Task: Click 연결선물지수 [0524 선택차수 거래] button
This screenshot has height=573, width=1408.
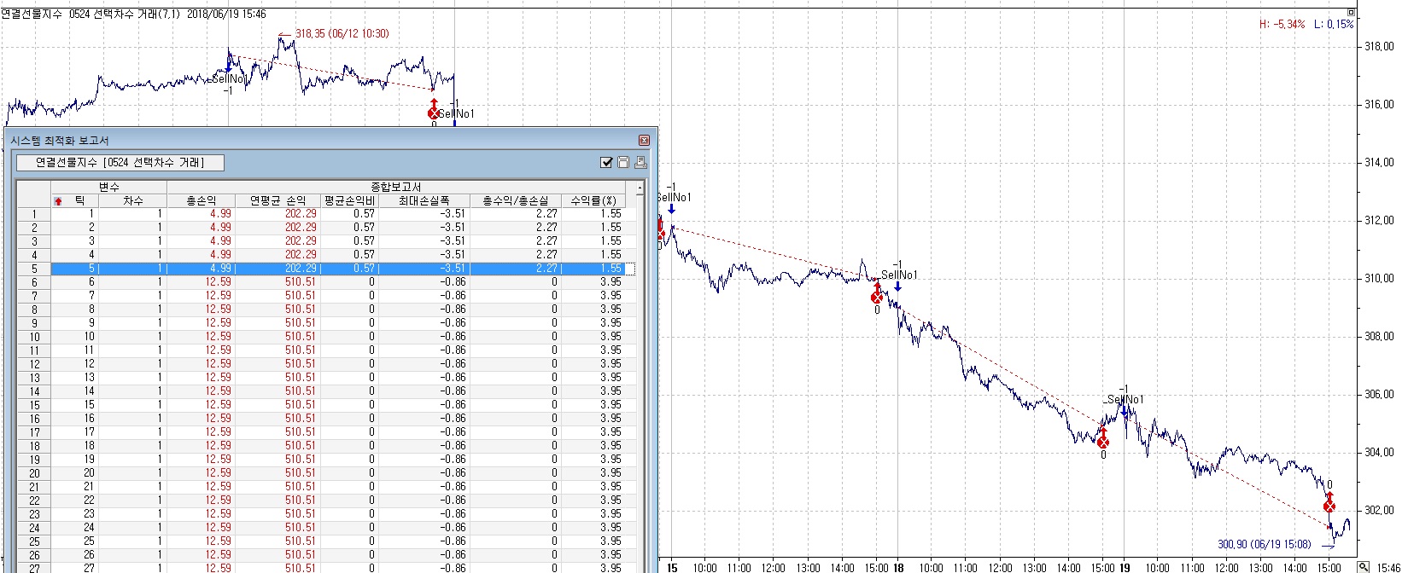Action: pyautogui.click(x=120, y=162)
